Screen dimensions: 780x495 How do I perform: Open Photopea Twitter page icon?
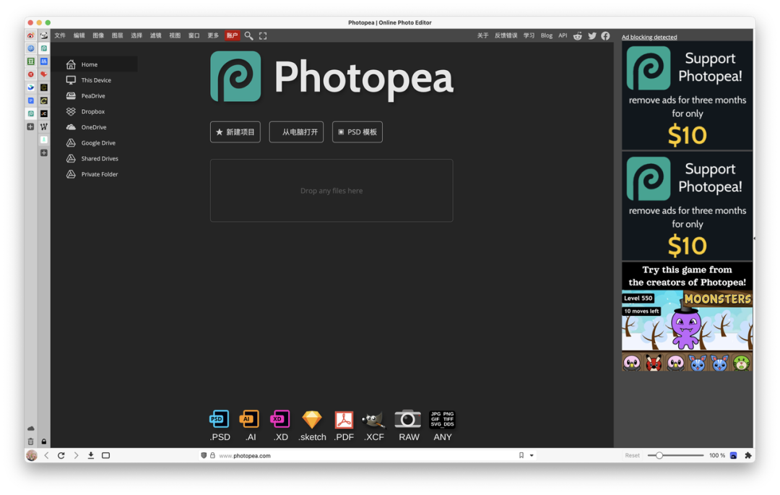tap(592, 36)
